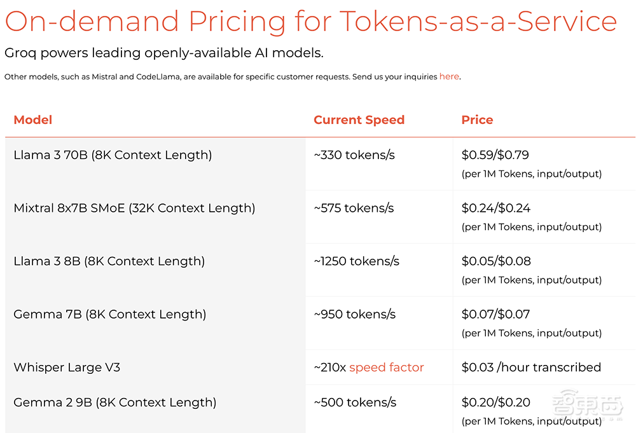Click the Model column header
The height and width of the screenshot is (433, 636).
click(x=33, y=120)
